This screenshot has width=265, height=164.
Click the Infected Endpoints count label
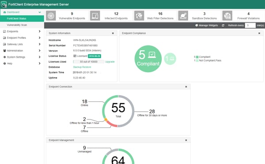(x=116, y=18)
